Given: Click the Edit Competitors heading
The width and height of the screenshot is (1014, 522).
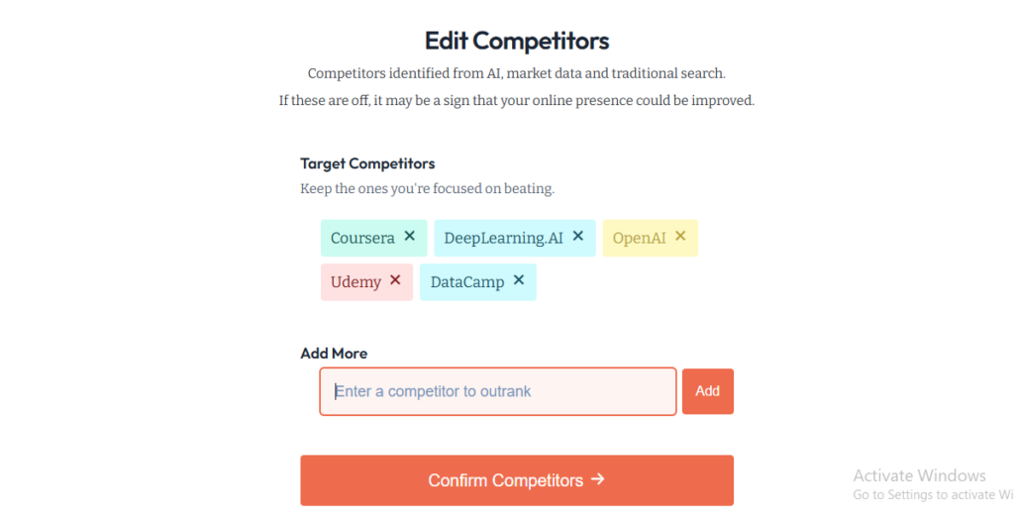Looking at the screenshot, I should click(x=516, y=41).
